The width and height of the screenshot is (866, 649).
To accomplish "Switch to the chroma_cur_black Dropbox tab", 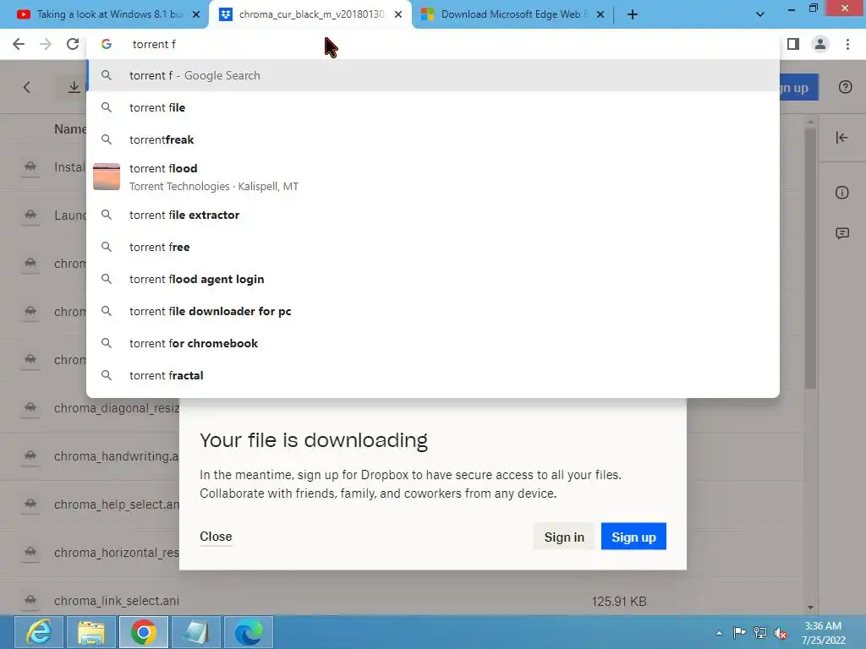I will [310, 14].
